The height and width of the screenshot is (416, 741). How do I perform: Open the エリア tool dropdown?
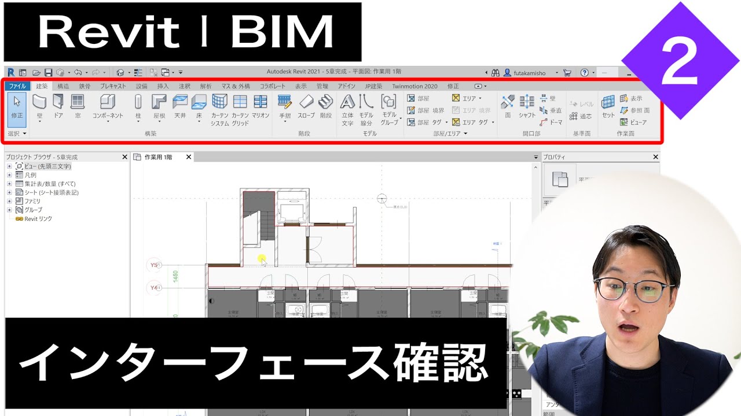pos(480,99)
